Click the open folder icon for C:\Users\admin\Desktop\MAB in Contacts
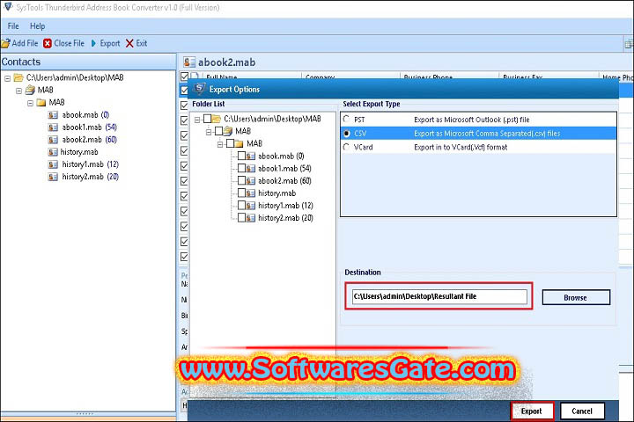This screenshot has width=634, height=422. 18,77
